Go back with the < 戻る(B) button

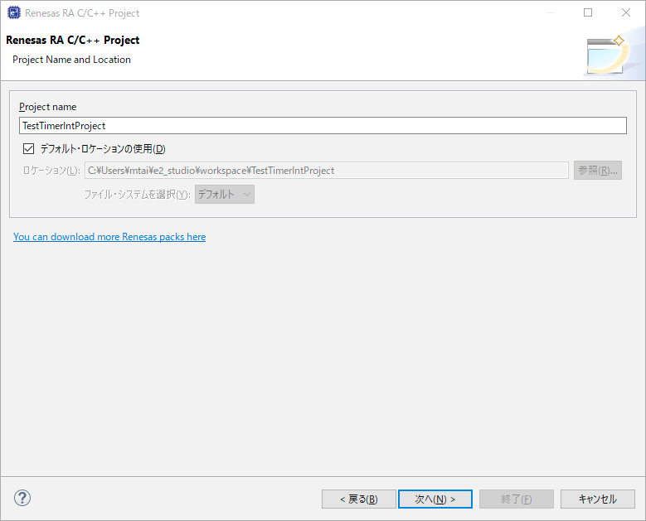358,499
